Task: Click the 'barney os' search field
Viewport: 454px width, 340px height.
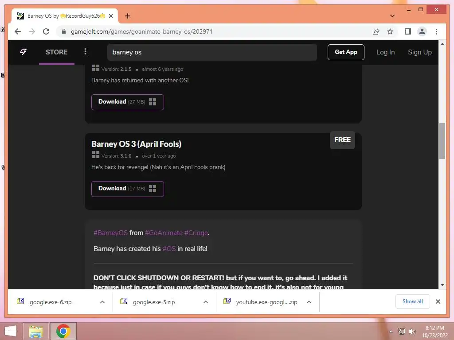Action: click(x=212, y=52)
